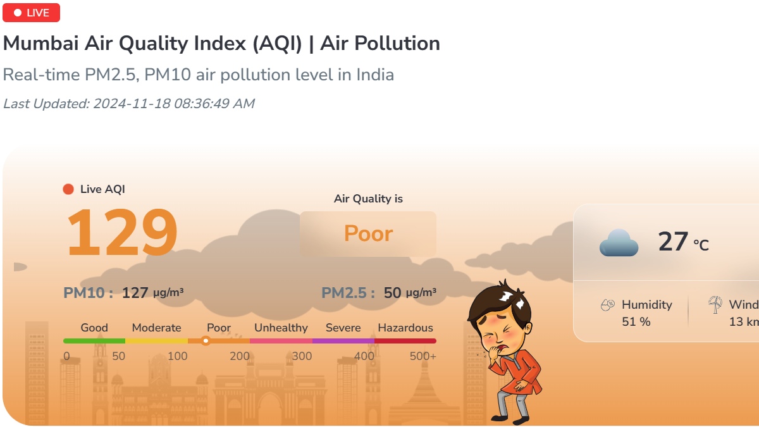The image size is (759, 427).
Task: Click the Mumbai Air Quality Index heading
Action: tap(221, 44)
